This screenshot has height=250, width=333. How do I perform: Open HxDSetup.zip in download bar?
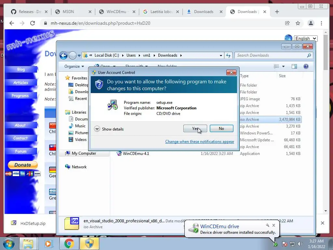click(29, 223)
